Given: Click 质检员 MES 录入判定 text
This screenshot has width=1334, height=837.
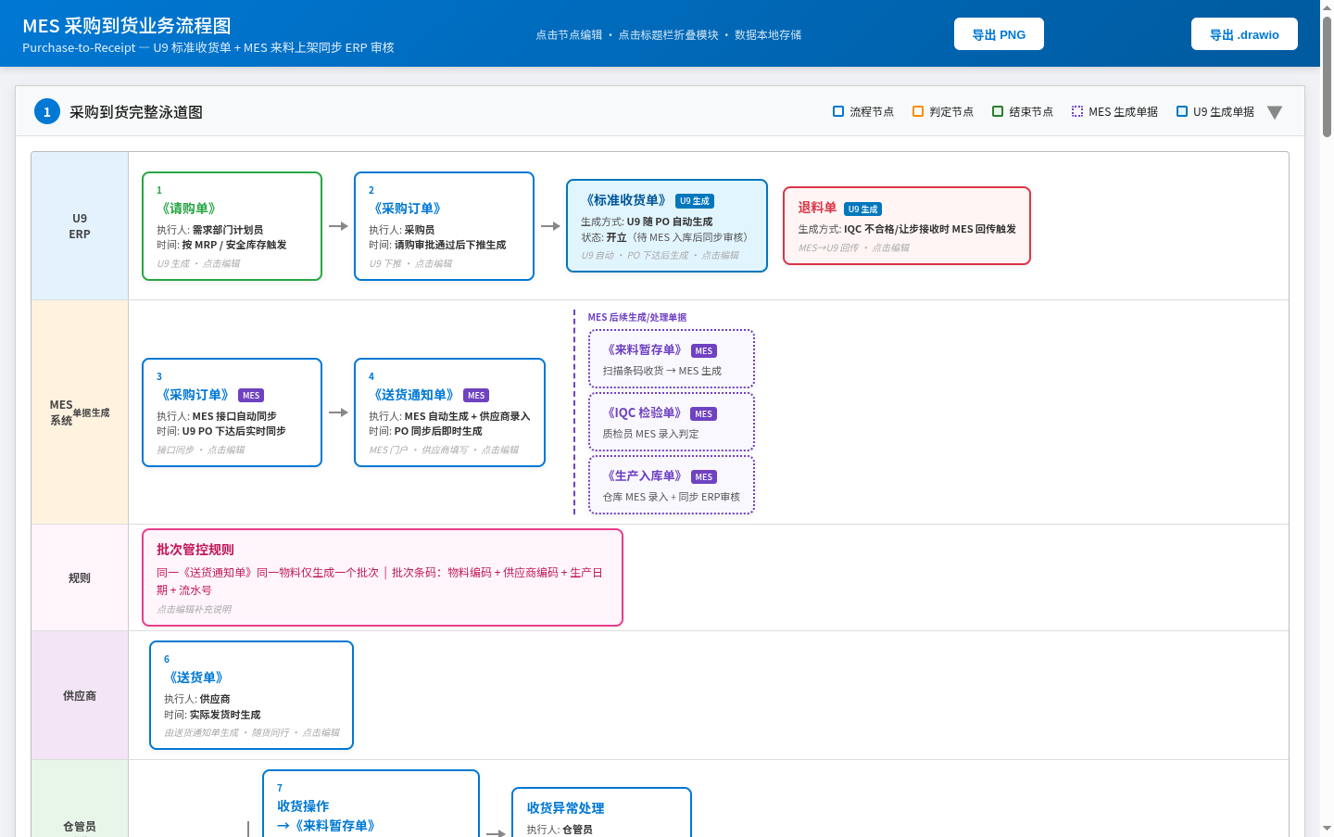Looking at the screenshot, I should click(x=651, y=434).
